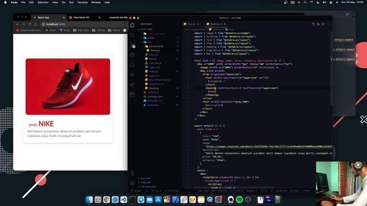Click the NIKE heading on product card
367x206 pixels.
pos(46,124)
